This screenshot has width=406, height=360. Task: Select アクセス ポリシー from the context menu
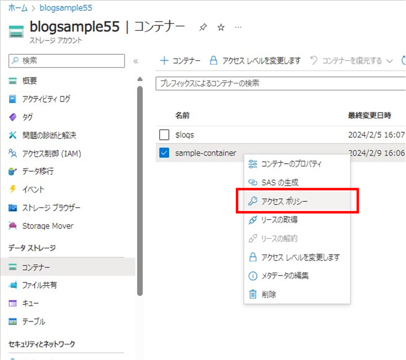point(283,201)
